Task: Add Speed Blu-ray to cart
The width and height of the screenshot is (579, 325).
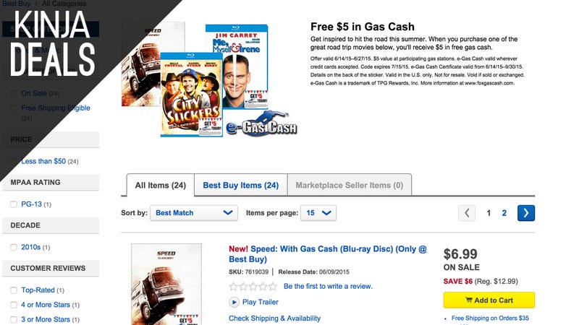Action: point(489,300)
